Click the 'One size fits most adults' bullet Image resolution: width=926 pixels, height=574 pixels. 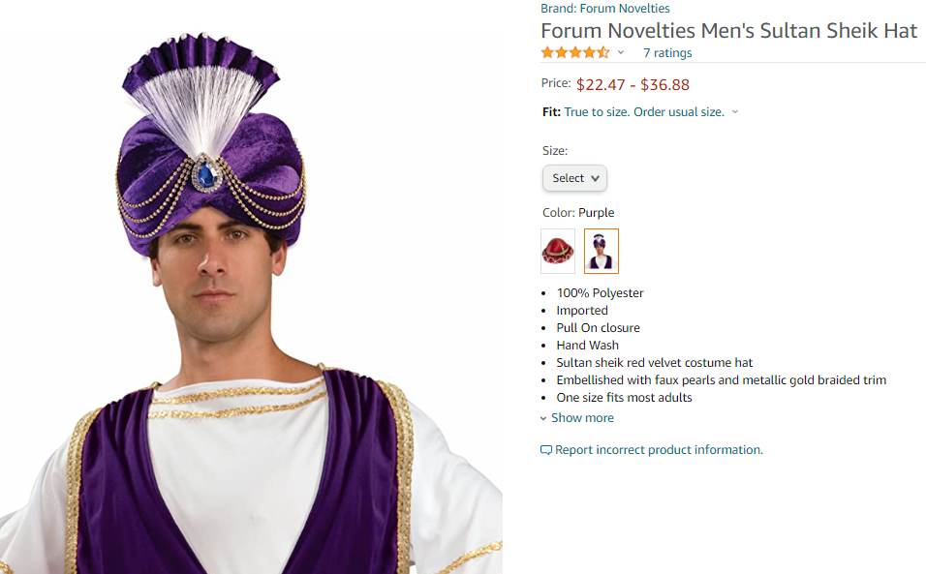624,398
